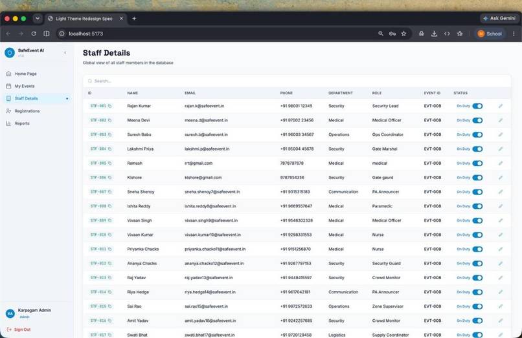The width and height of the screenshot is (522, 338).
Task: Copy the STF-007 staff ID
Action: (x=110, y=192)
